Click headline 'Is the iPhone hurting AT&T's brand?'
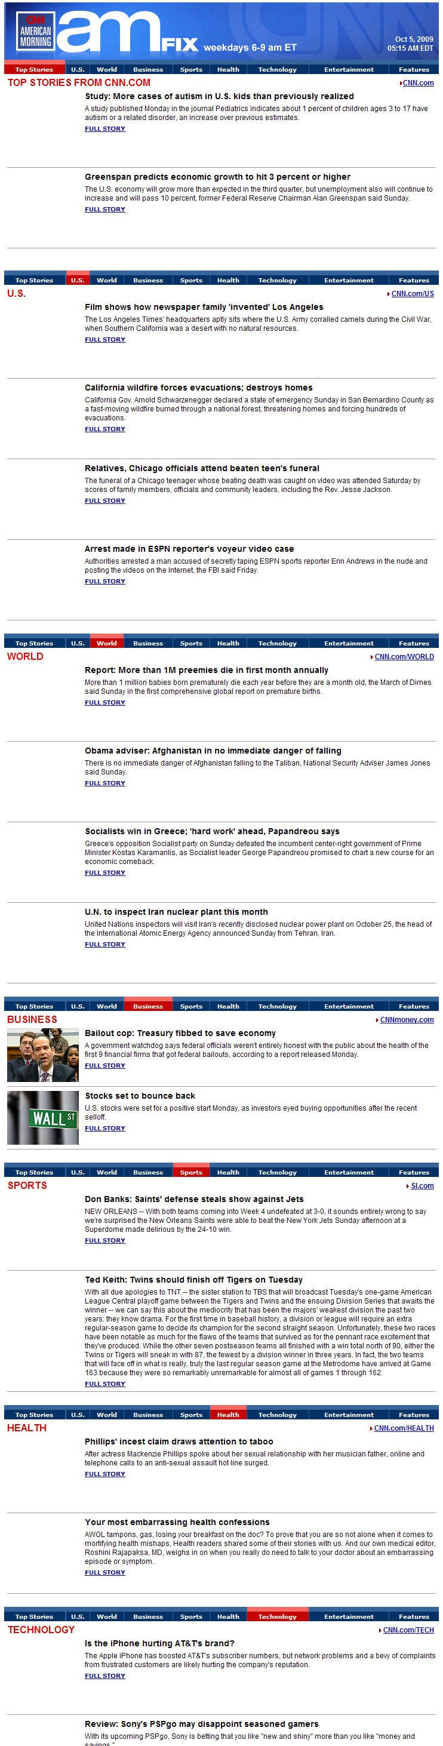 point(159,1644)
